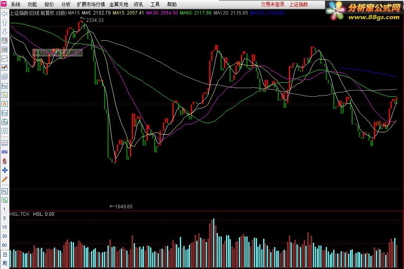Open the 金翼天地 menu

[x=119, y=4]
